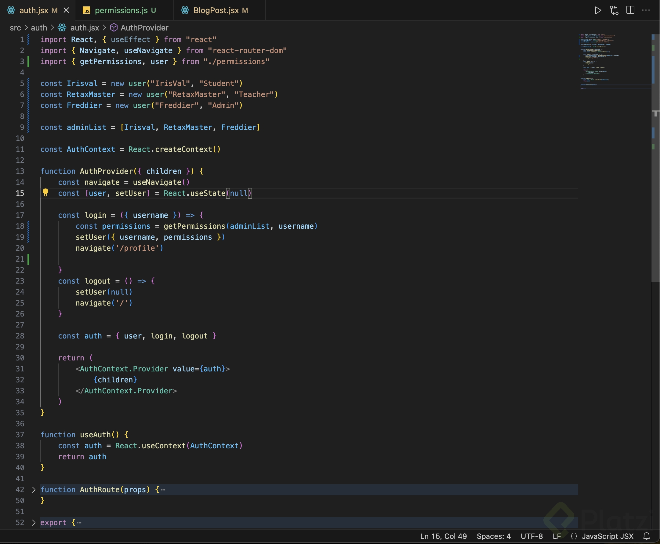Screen dimensions: 660x544
Task: Switch to the BlogPost.jsx tab
Action: point(216,10)
